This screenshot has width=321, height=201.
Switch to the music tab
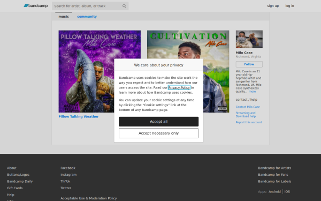[64, 17]
